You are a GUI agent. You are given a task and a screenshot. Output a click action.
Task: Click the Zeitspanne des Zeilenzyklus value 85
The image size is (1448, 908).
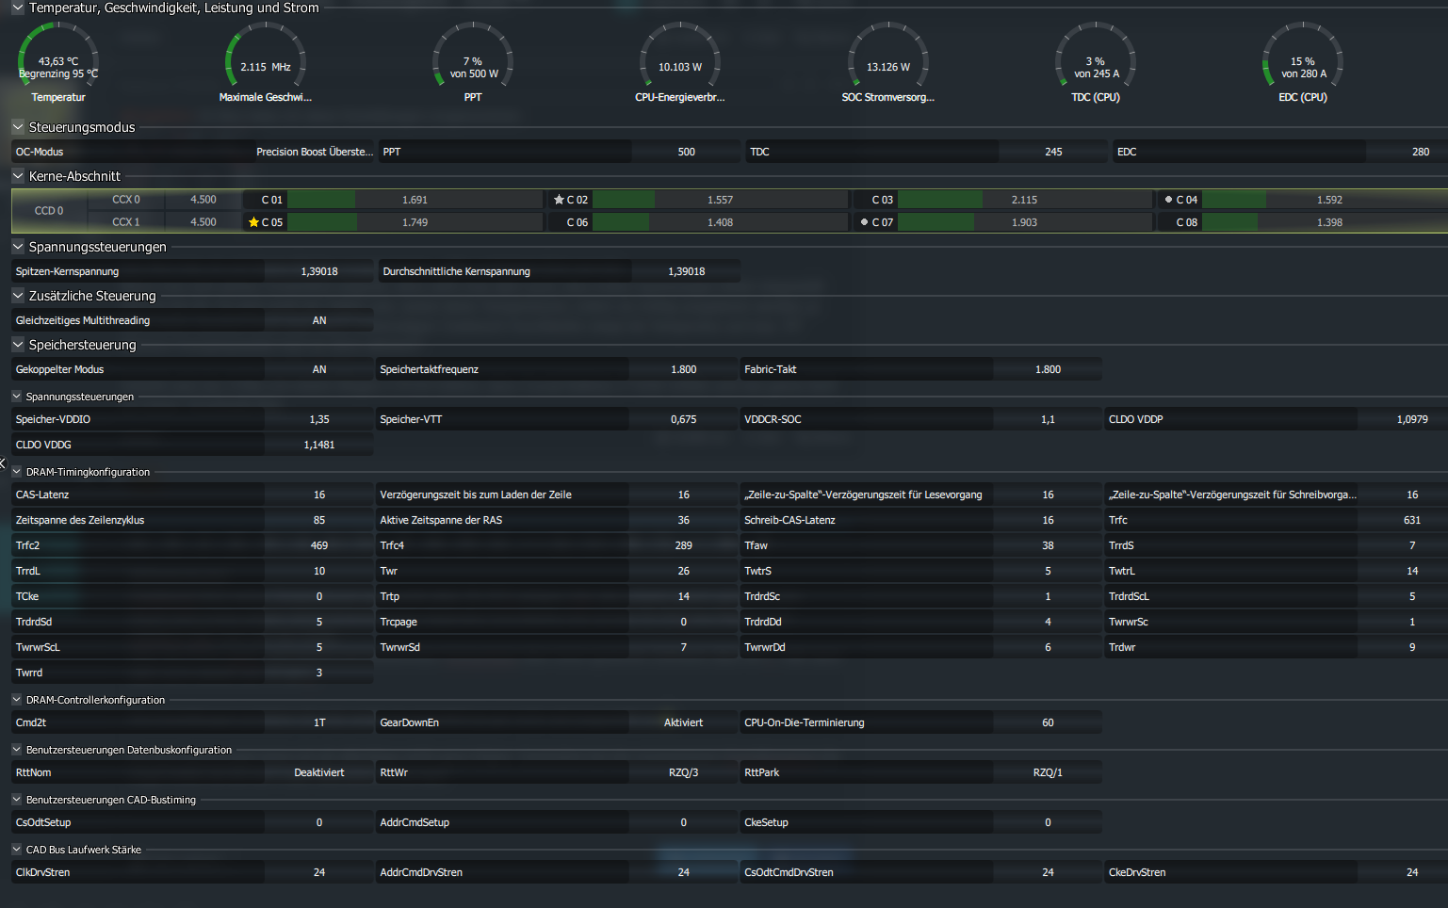tap(319, 520)
